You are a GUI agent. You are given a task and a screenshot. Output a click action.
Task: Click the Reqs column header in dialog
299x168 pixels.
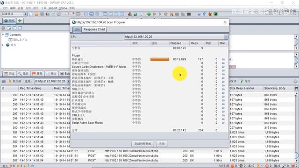pyautogui.click(x=196, y=43)
